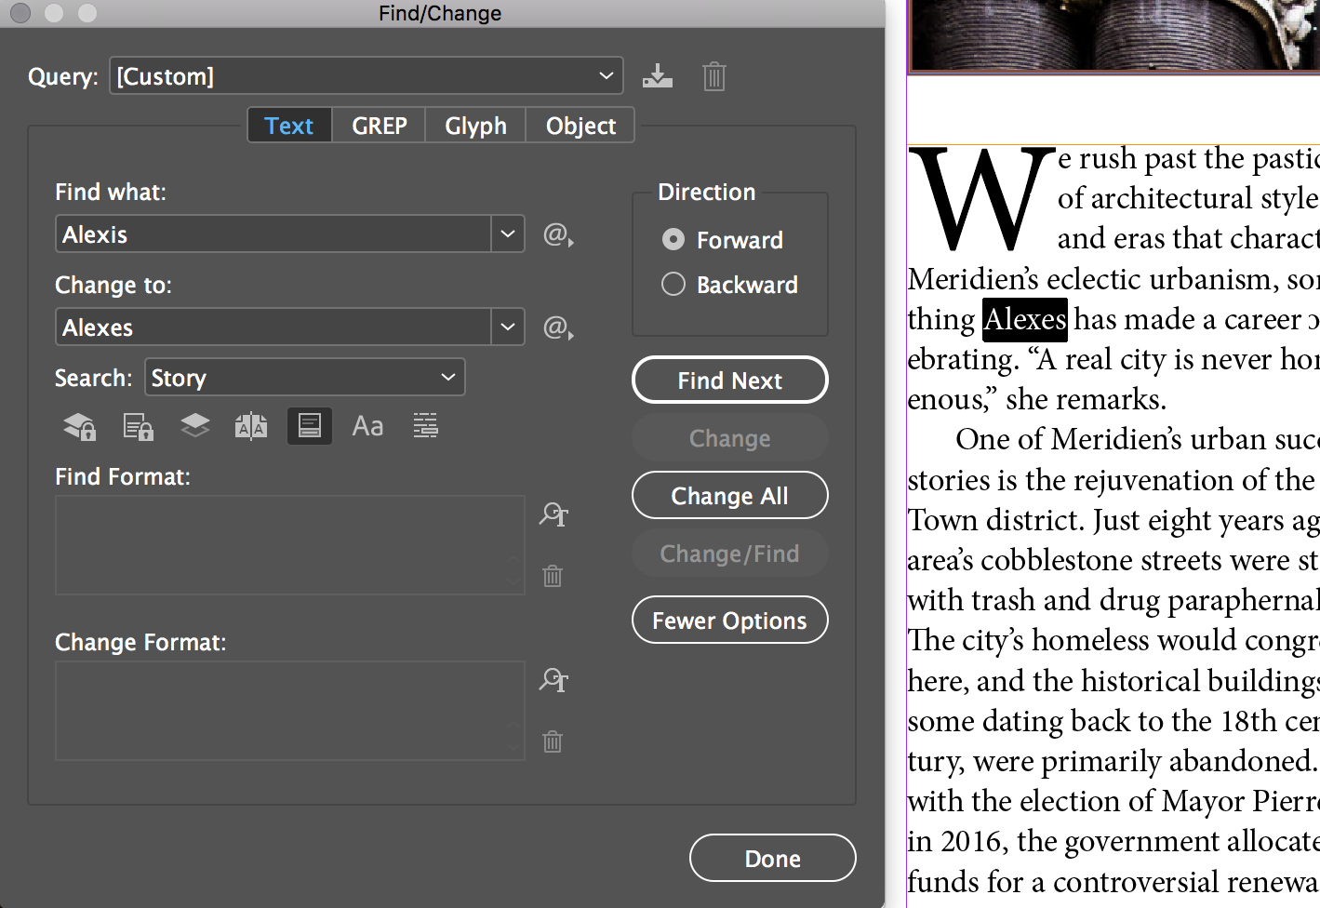
Task: Switch to the Glyph tab
Action: click(476, 126)
